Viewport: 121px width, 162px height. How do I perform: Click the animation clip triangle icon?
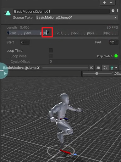(x=7, y=13)
